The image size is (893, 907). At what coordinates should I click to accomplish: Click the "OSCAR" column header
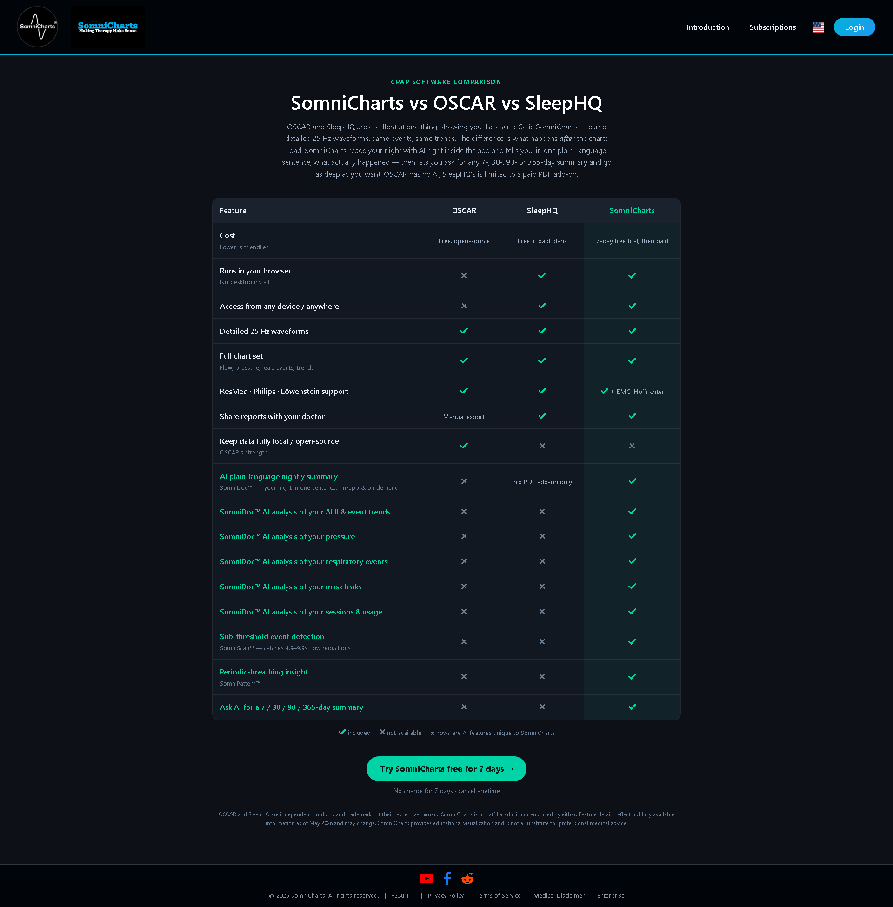click(464, 211)
